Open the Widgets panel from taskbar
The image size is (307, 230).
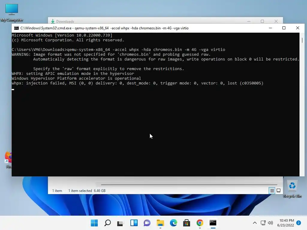134,223
